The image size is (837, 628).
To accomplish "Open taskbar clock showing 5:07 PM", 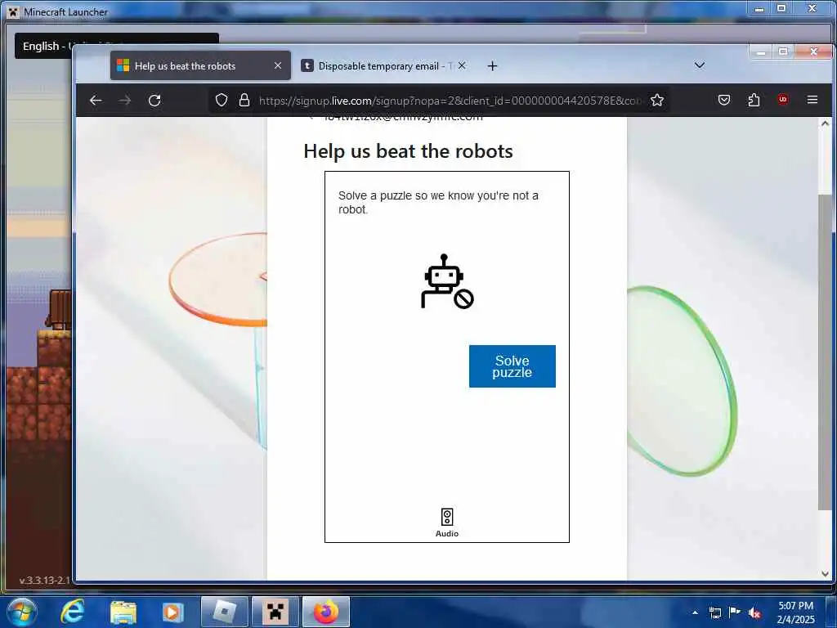I will click(x=795, y=612).
